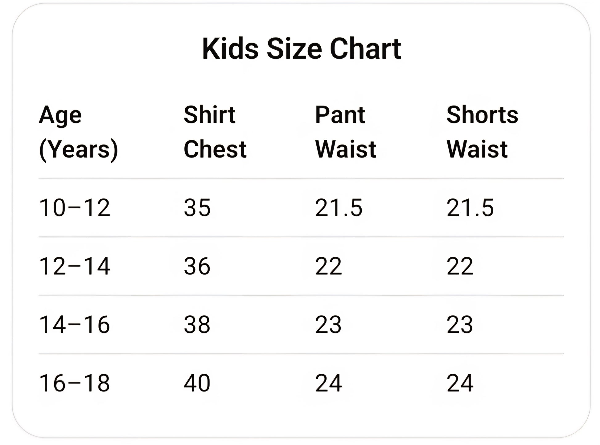This screenshot has height=445, width=600.
Task: Click the 14–16 age row label
Action: 75,325
